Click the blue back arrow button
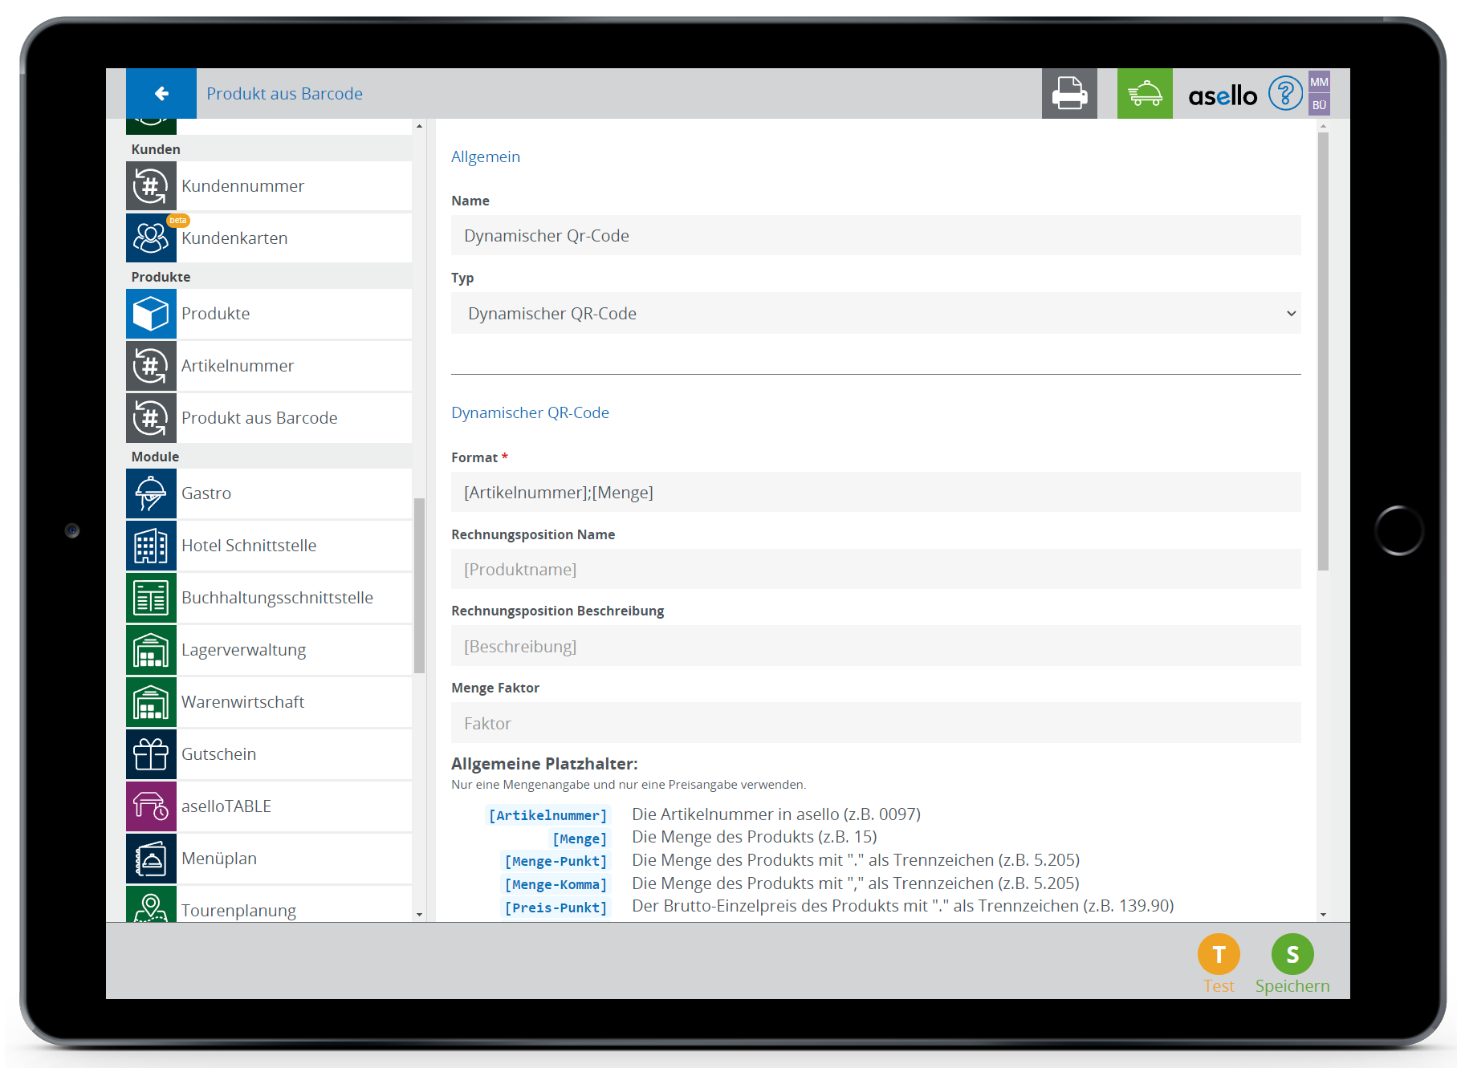Screen dimensions: 1457x1068 tap(161, 94)
